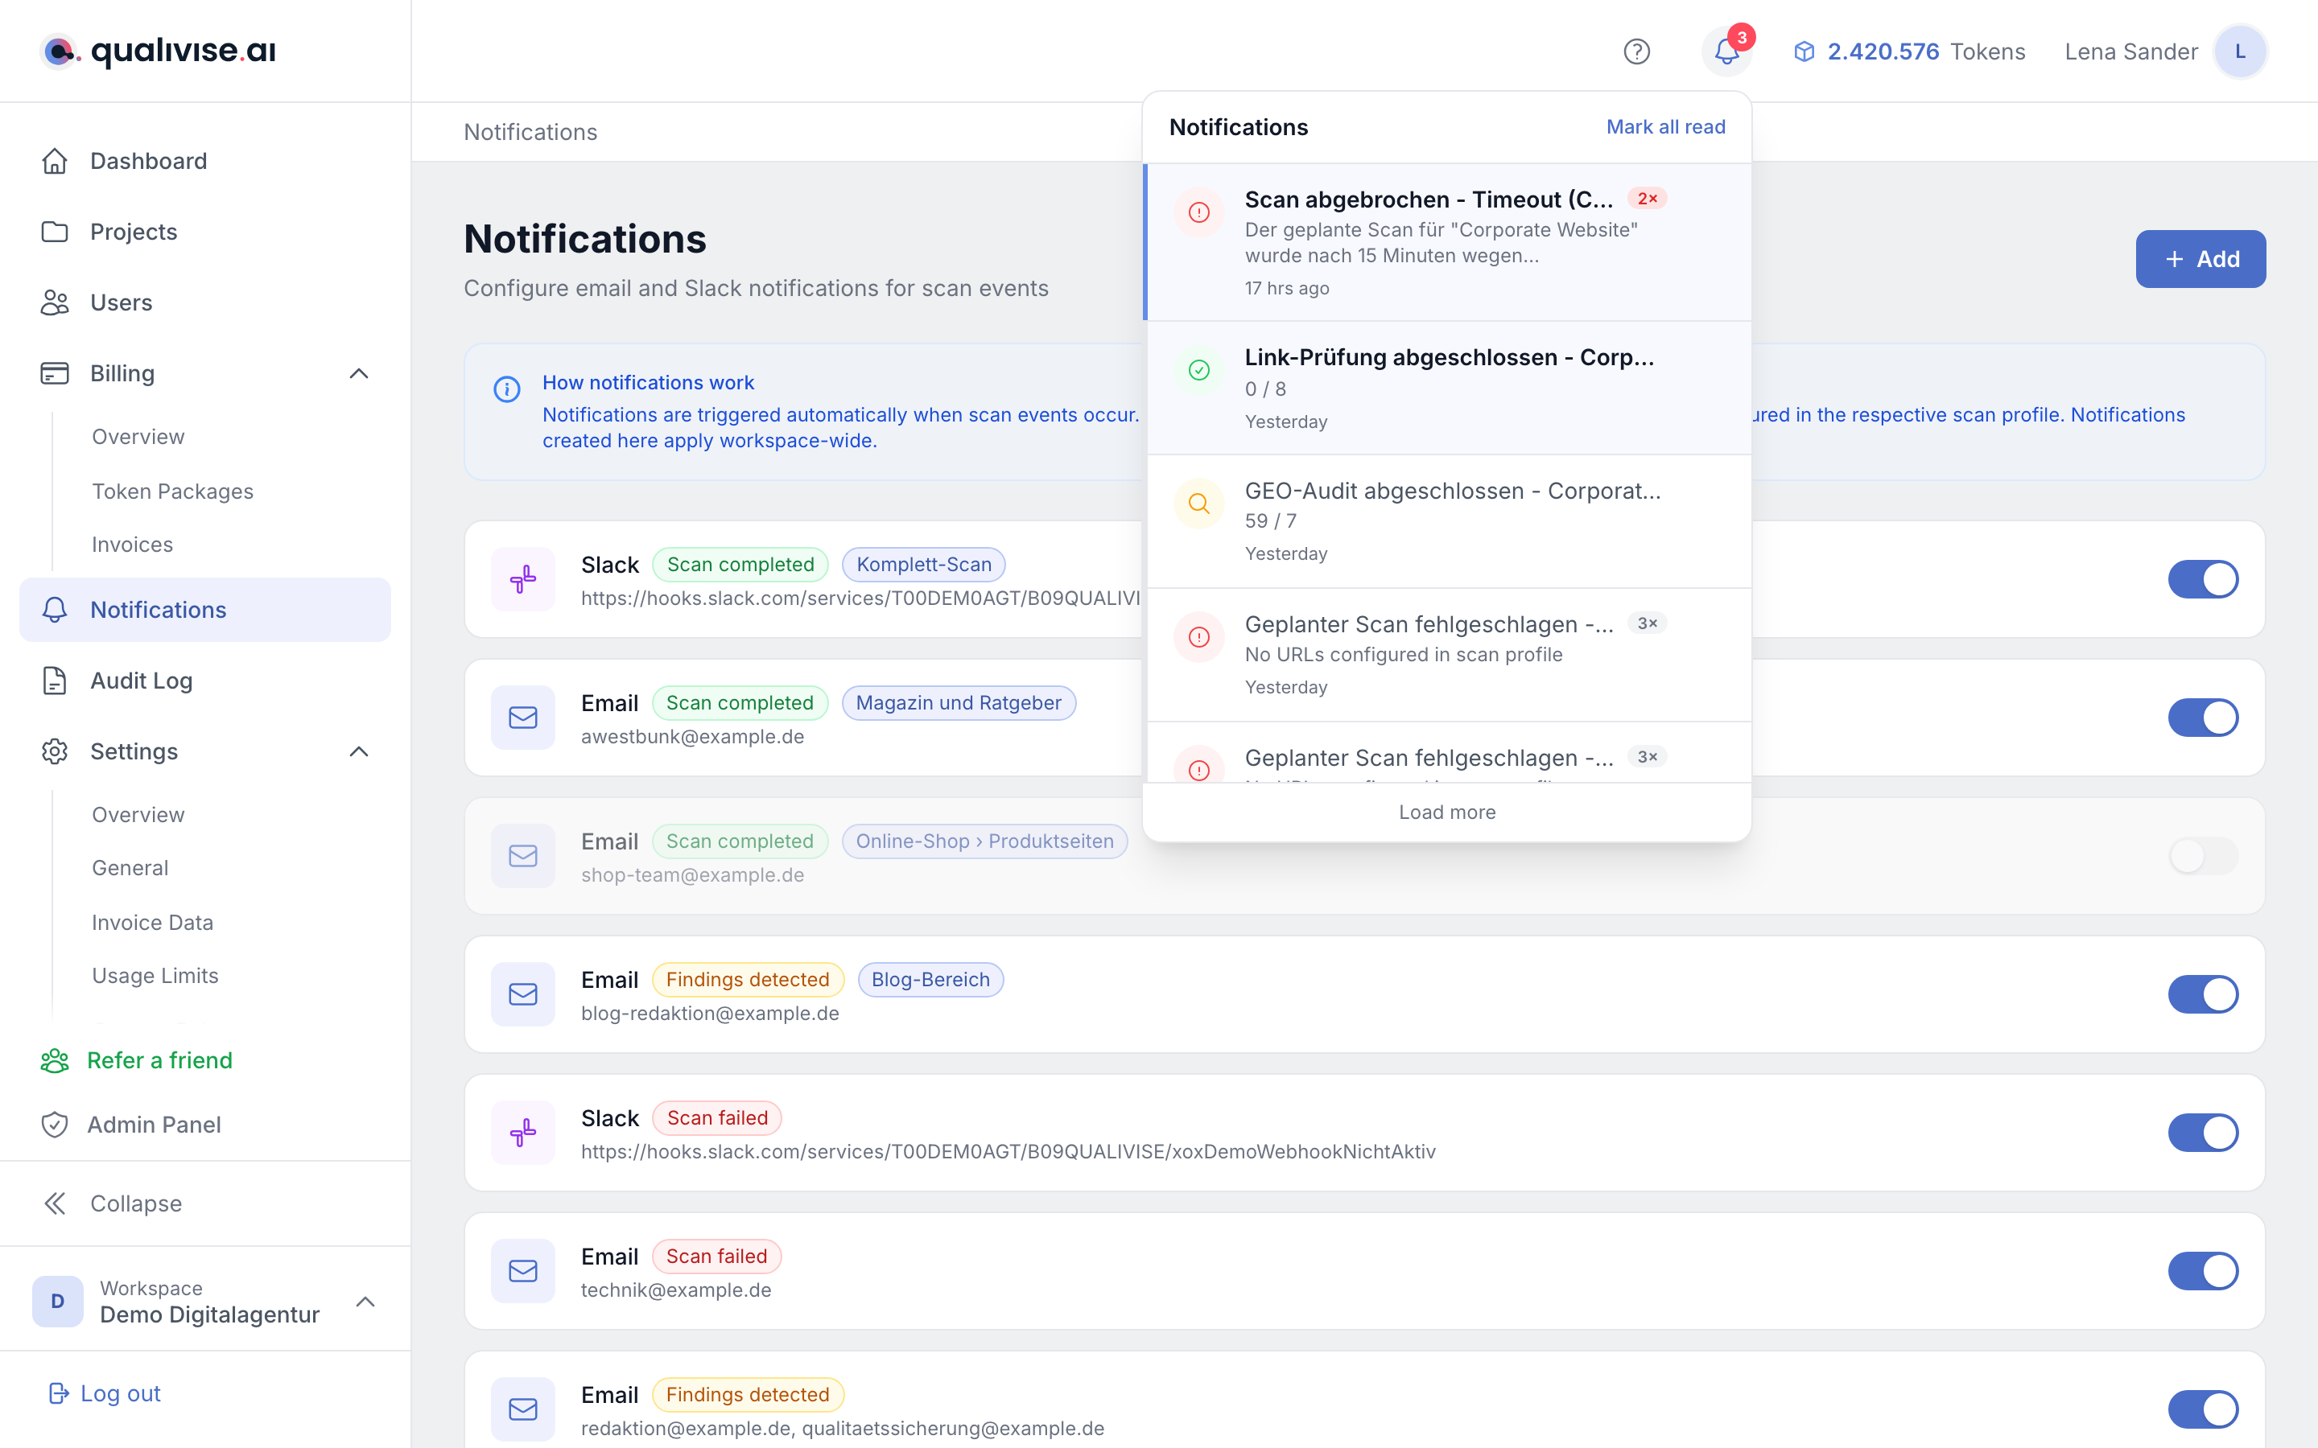
Task: Click the Dashboard home icon
Action: (x=55, y=161)
